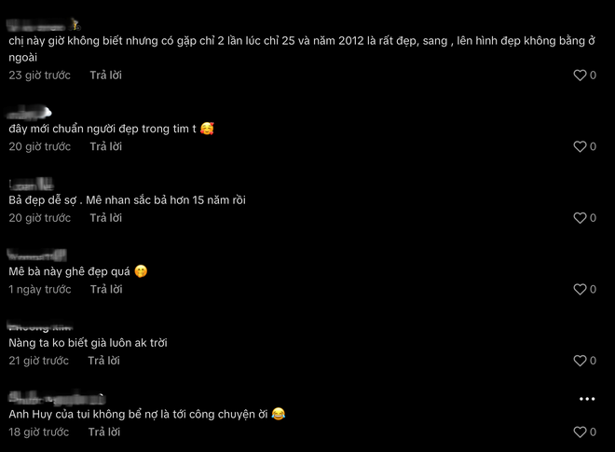Open profile of first commenter with bicycle emoji

pyautogui.click(x=44, y=25)
